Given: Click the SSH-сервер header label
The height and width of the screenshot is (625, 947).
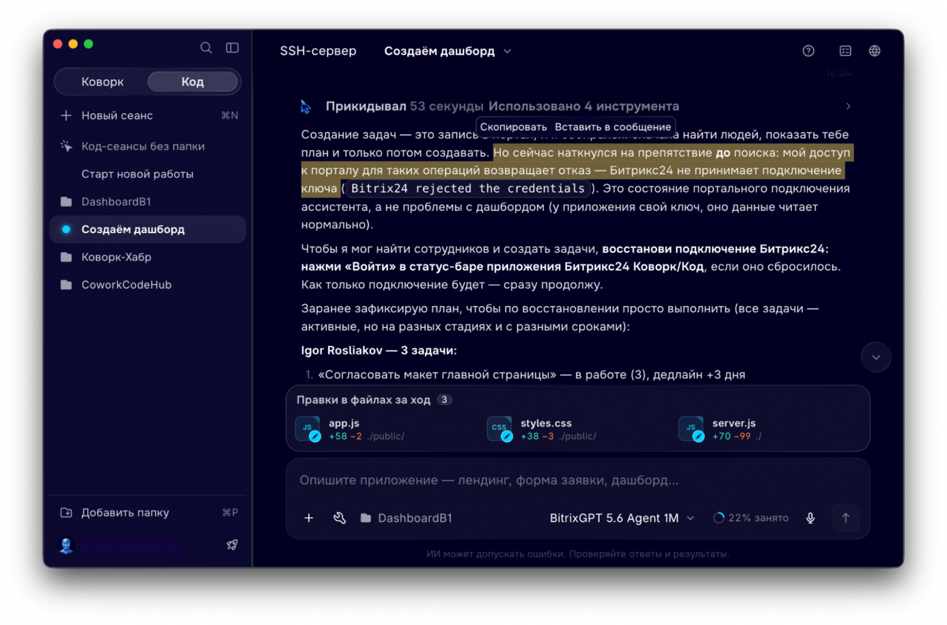Looking at the screenshot, I should tap(318, 51).
